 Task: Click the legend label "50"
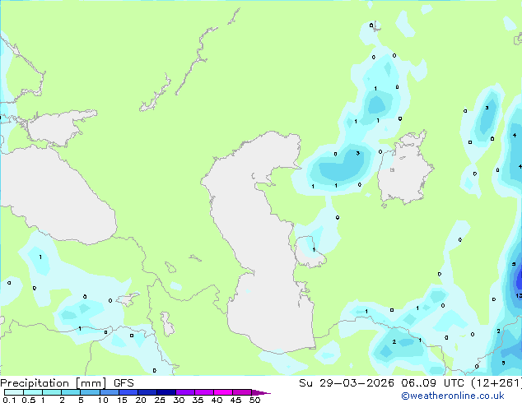254,400
